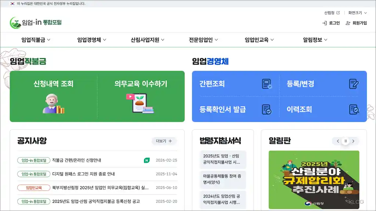This screenshot has width=376, height=211.
Task: Pause the 알림판 banner autoplay
Action: point(345,141)
